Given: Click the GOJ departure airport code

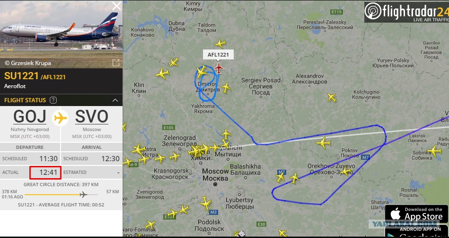Looking at the screenshot, I should pyautogui.click(x=30, y=116).
